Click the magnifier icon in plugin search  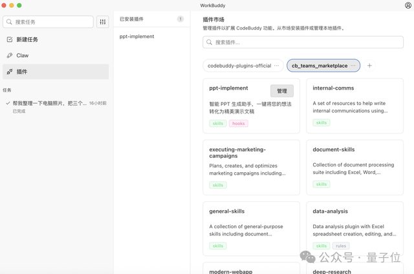click(x=210, y=43)
